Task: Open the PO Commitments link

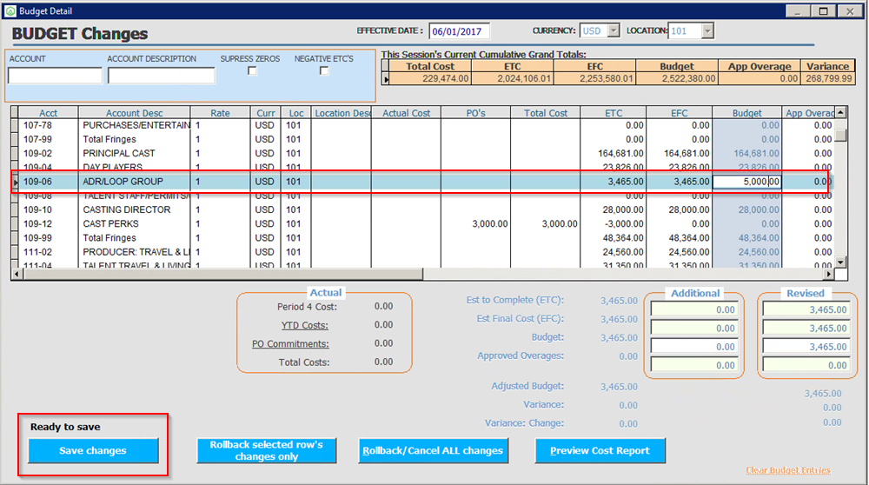Action: (290, 343)
